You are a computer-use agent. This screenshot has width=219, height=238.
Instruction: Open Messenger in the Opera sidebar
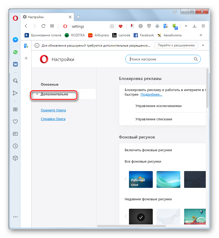[x=15, y=40]
